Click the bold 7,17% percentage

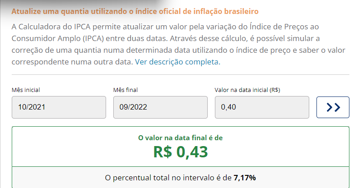245,178
